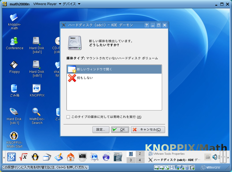Screen dimensions: 232x172
Task: Open the OpenOffice document icon in the panel
Action: pos(118,157)
